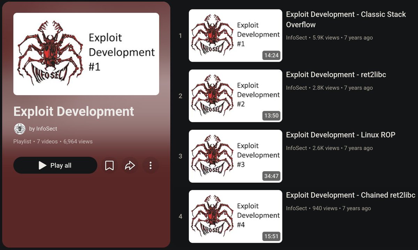This screenshot has height=250, width=418.
Task: Open 'Exploit Development - Chained ret2libc' video title
Action: 351,195
